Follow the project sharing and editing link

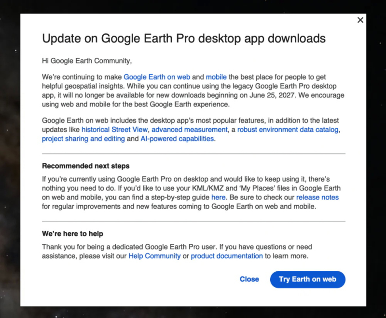coord(83,139)
